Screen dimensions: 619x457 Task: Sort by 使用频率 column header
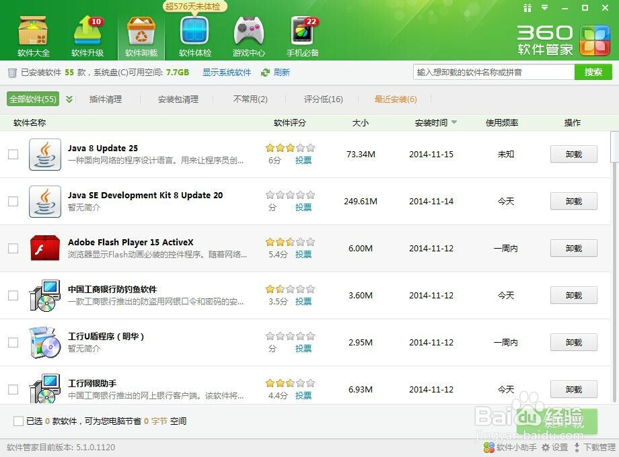tap(502, 122)
